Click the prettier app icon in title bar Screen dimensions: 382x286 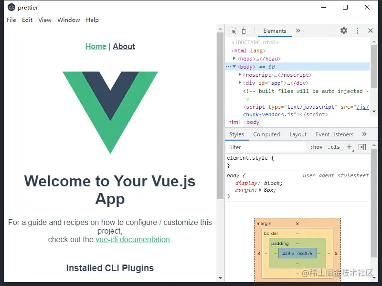click(11, 7)
